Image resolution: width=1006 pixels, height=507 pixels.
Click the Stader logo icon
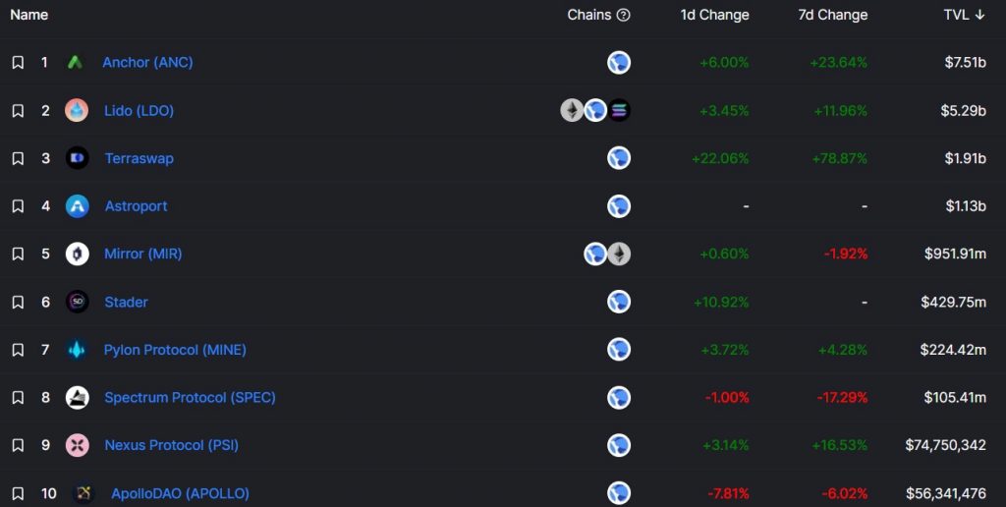point(77,302)
